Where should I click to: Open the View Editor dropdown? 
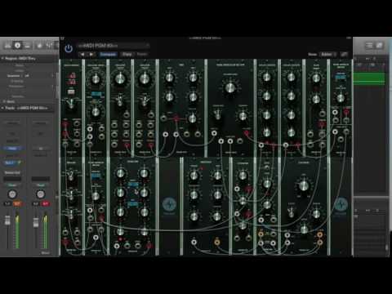pos(328,54)
